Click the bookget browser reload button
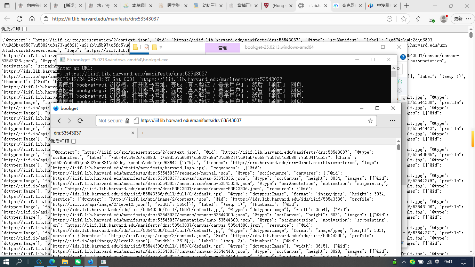 click(80, 121)
